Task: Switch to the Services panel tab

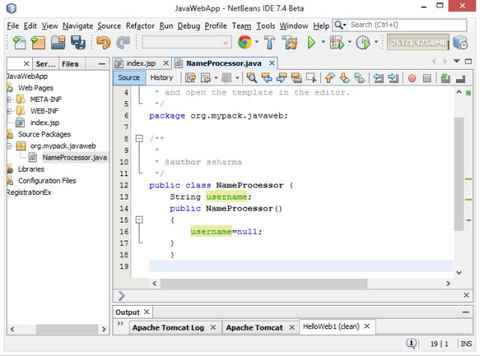Action: pyautogui.click(x=46, y=64)
